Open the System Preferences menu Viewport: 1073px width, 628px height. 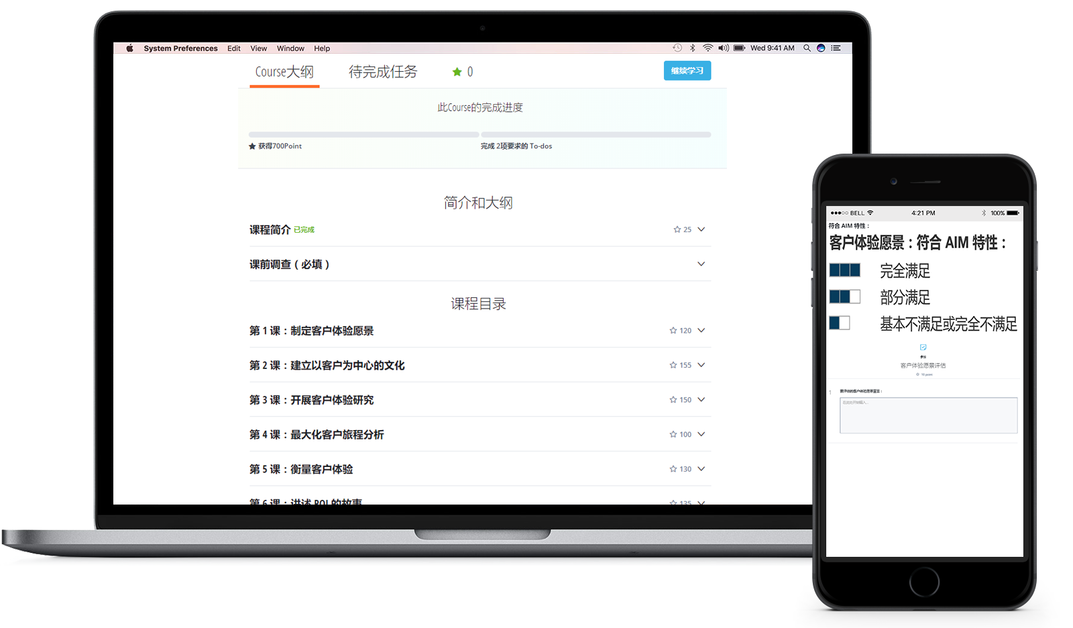(180, 48)
